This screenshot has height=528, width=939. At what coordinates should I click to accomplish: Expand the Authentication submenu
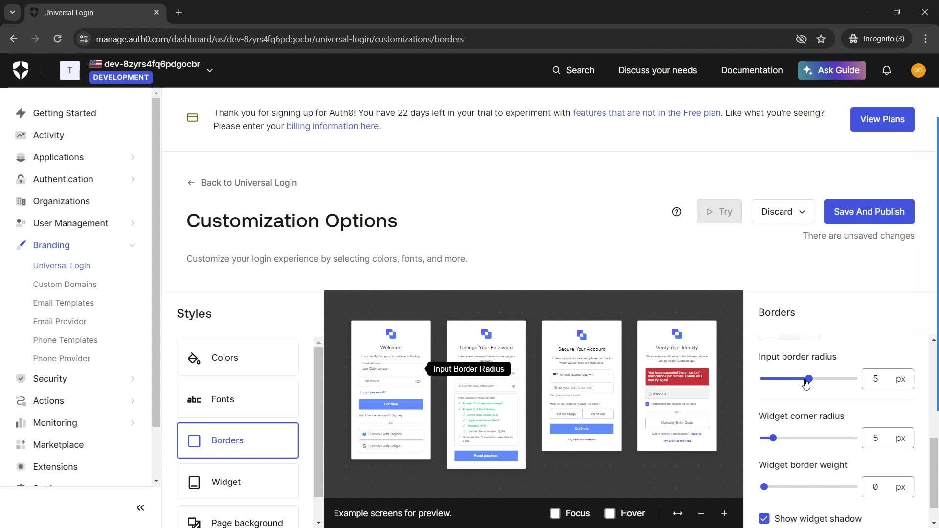[133, 179]
